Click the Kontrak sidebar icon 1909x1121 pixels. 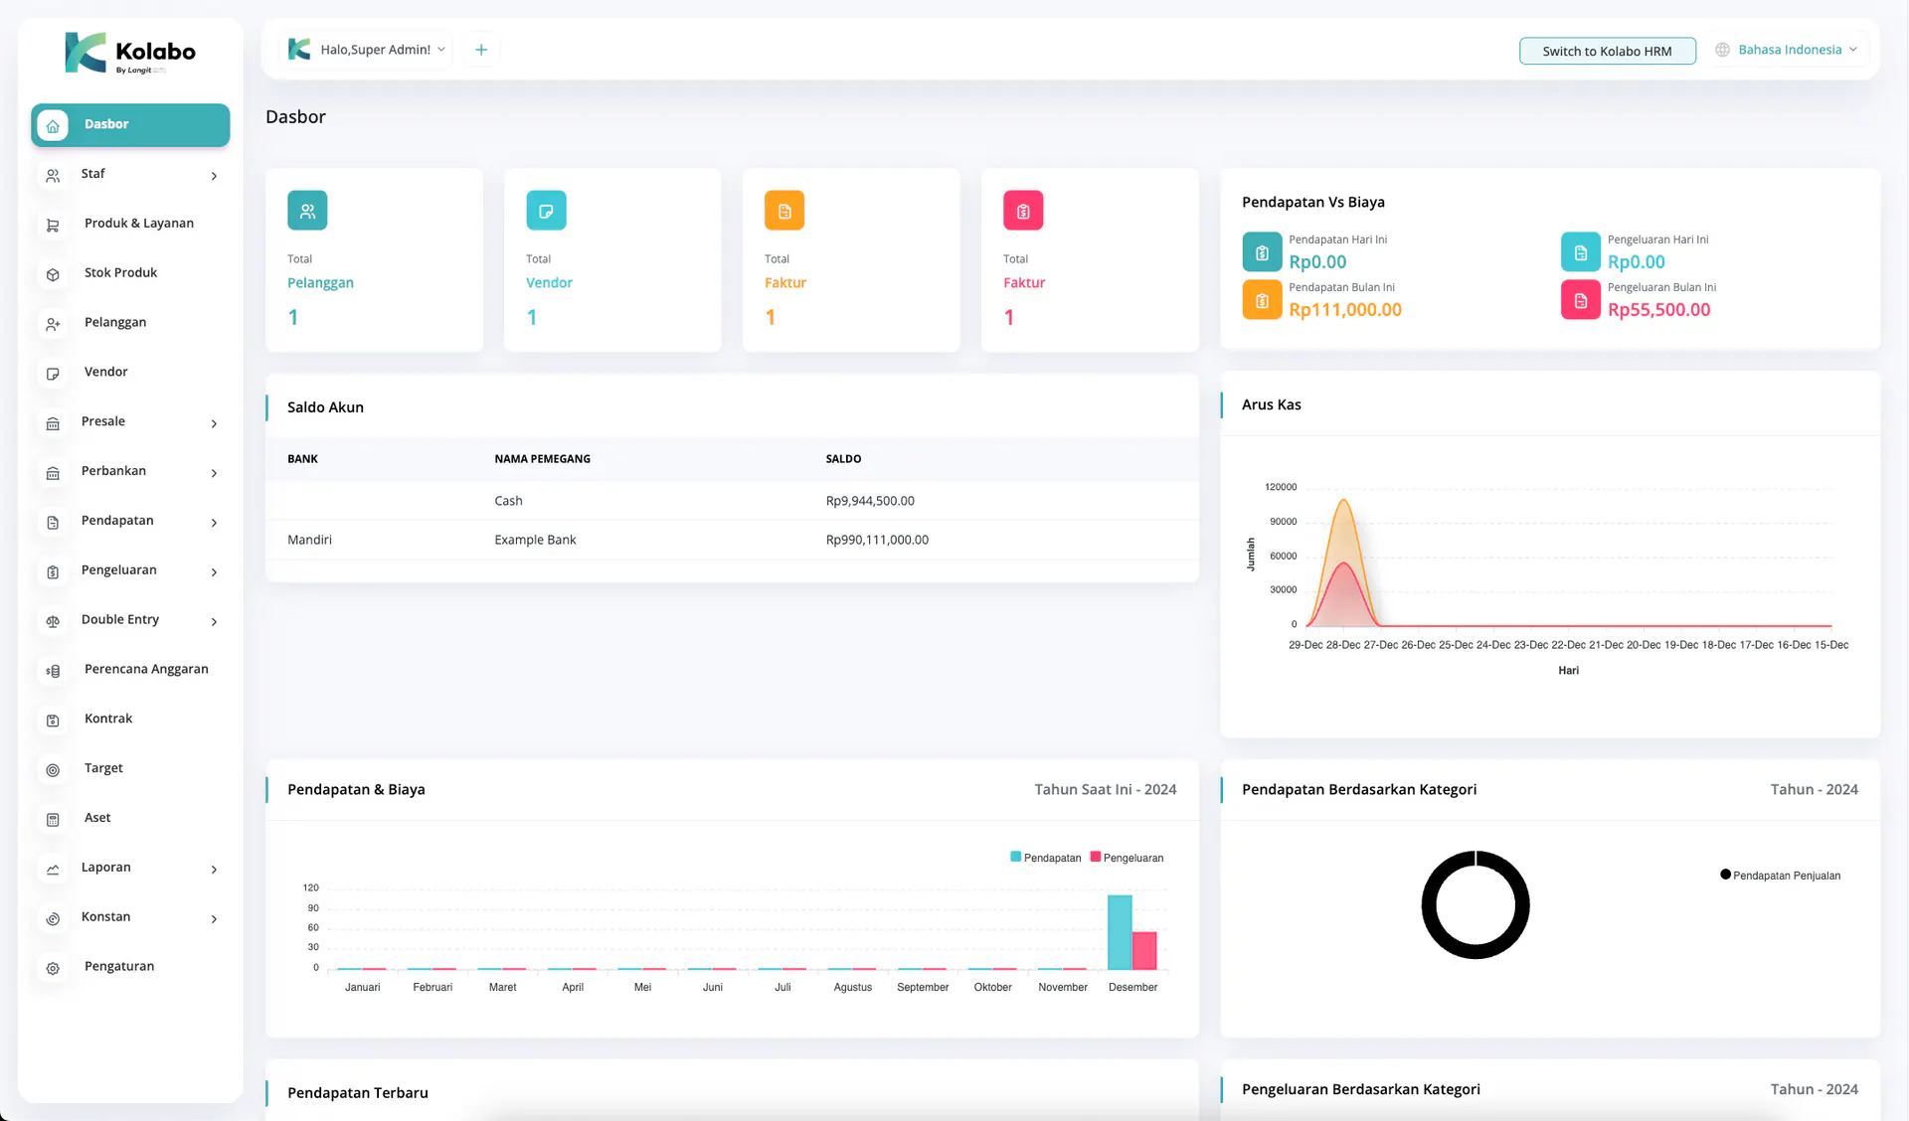pyautogui.click(x=53, y=721)
